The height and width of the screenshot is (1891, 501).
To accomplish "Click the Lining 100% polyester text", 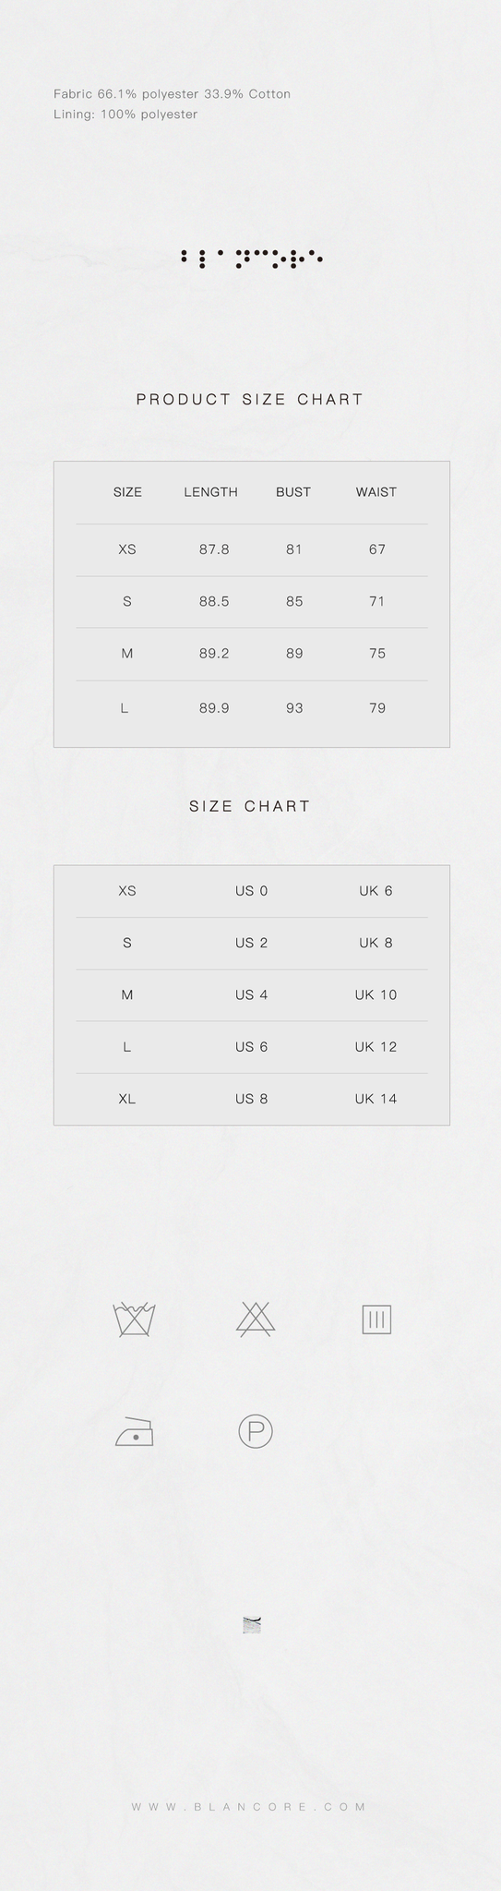I will click(125, 114).
